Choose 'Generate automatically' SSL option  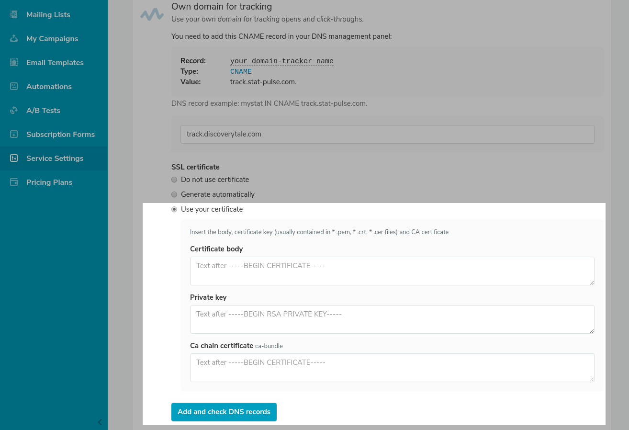[174, 194]
